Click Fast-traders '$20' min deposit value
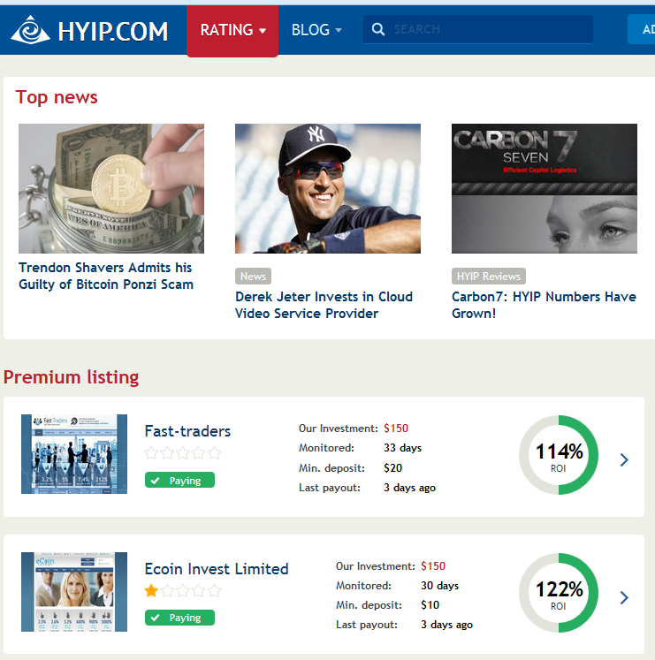 (393, 468)
